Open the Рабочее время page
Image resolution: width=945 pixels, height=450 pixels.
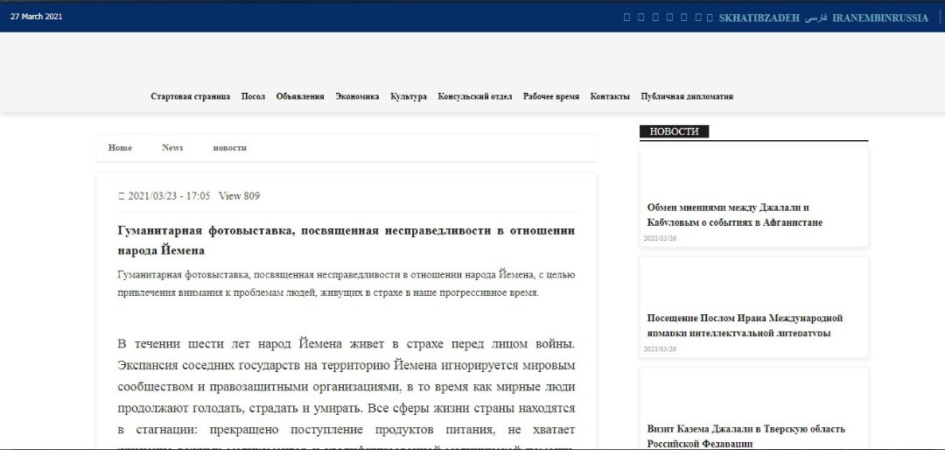click(551, 96)
